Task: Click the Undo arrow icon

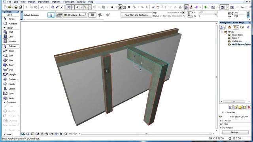Action: (x=42, y=7)
